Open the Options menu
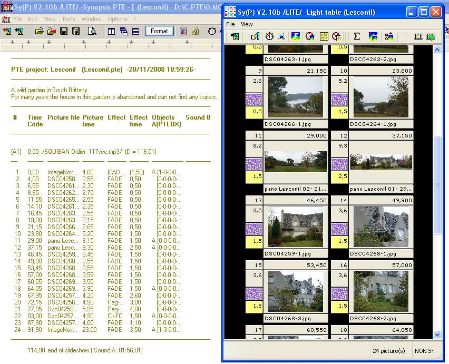449x364 pixels. 118,19
